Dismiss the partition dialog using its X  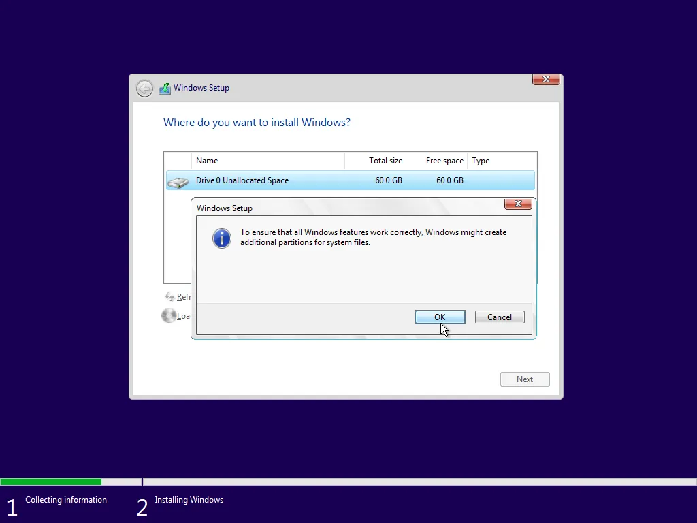pyautogui.click(x=518, y=204)
